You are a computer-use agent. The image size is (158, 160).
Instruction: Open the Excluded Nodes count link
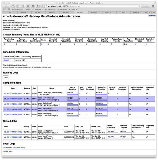click(146, 44)
